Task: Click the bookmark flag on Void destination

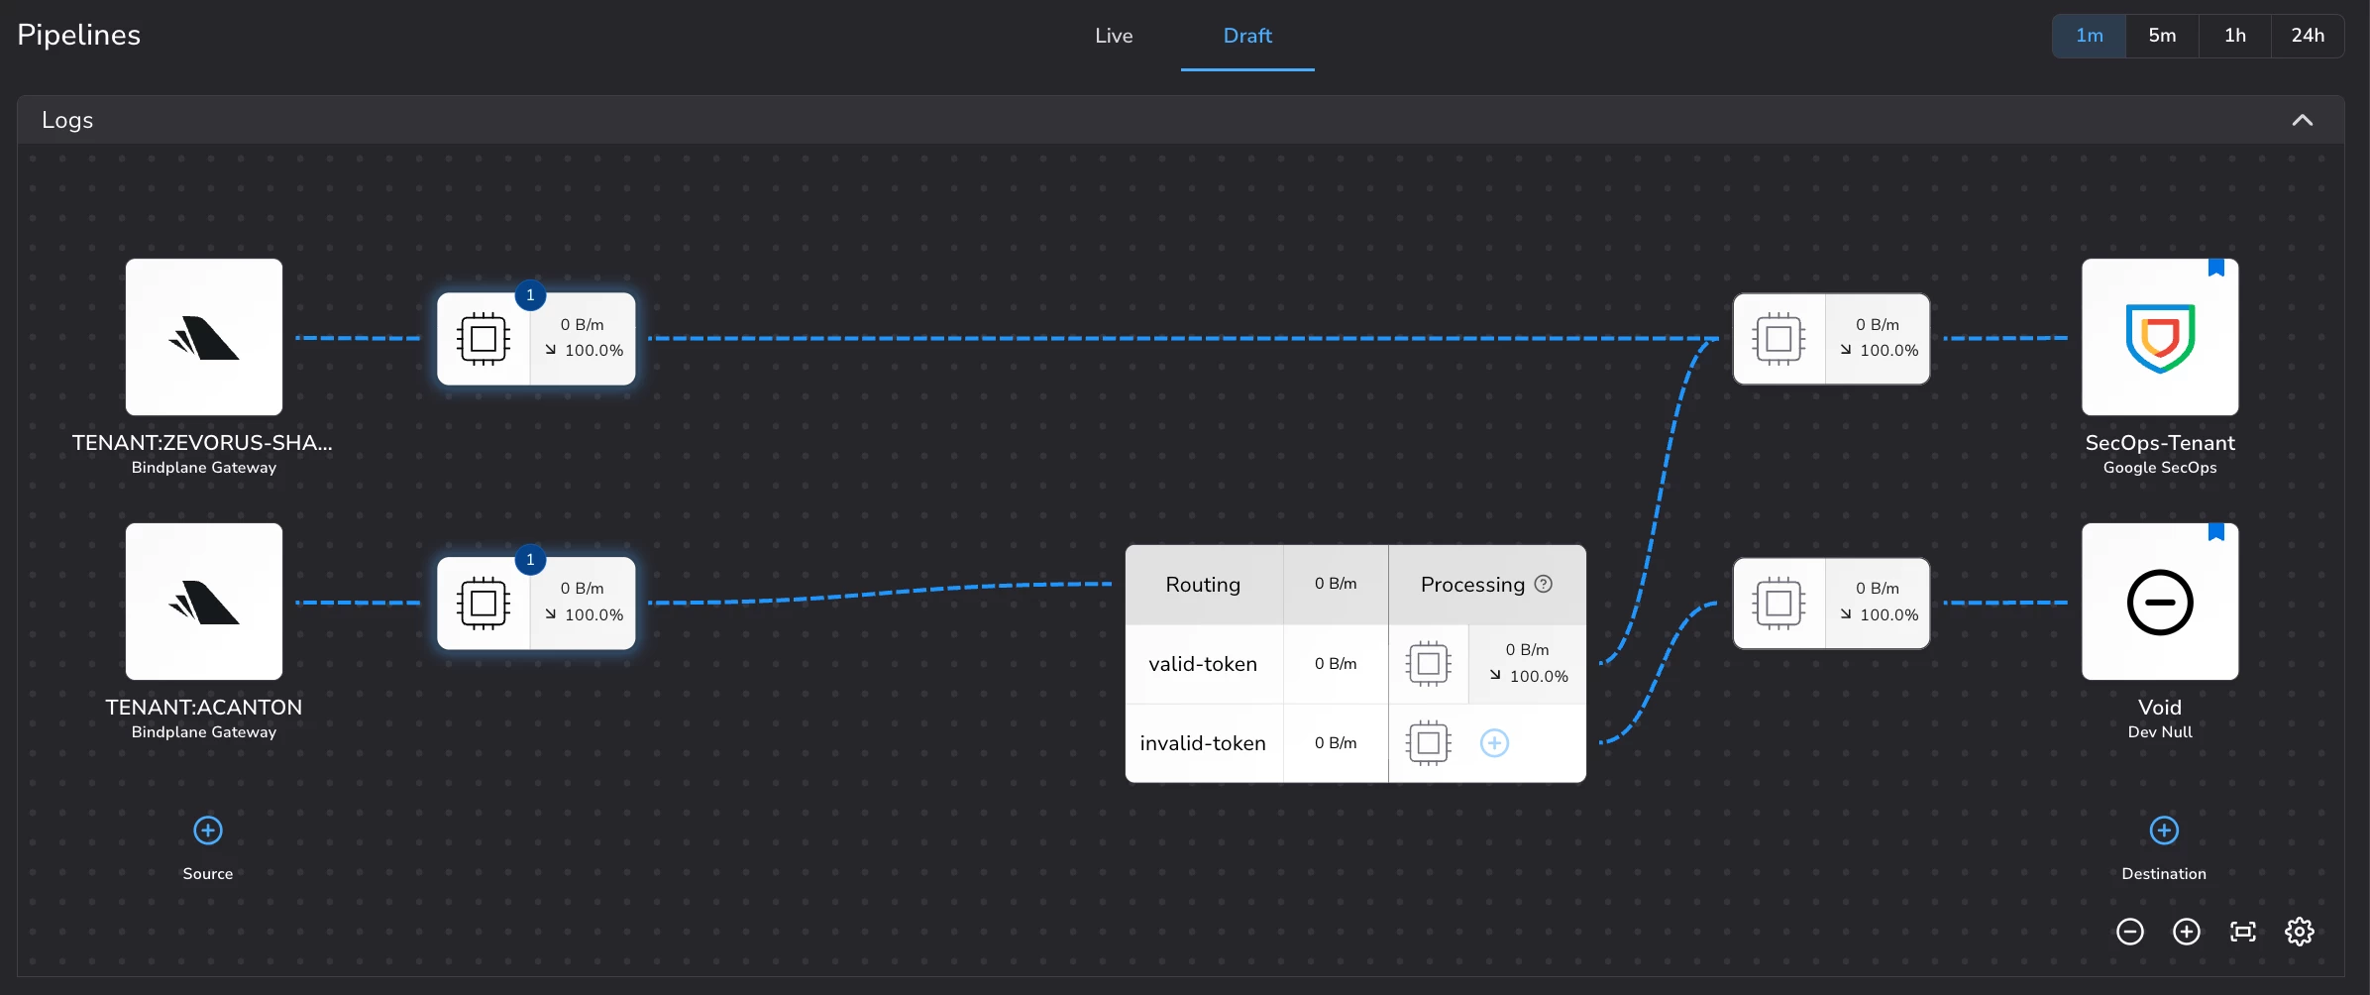Action: coord(2216,532)
